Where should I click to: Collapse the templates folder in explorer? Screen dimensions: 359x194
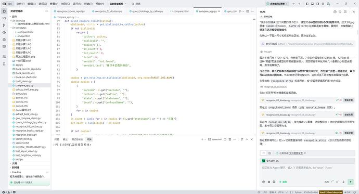coord(11,28)
